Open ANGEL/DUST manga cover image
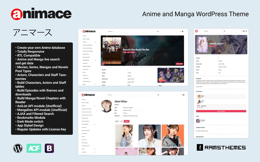This screenshot has width=260, height=162. point(202,45)
